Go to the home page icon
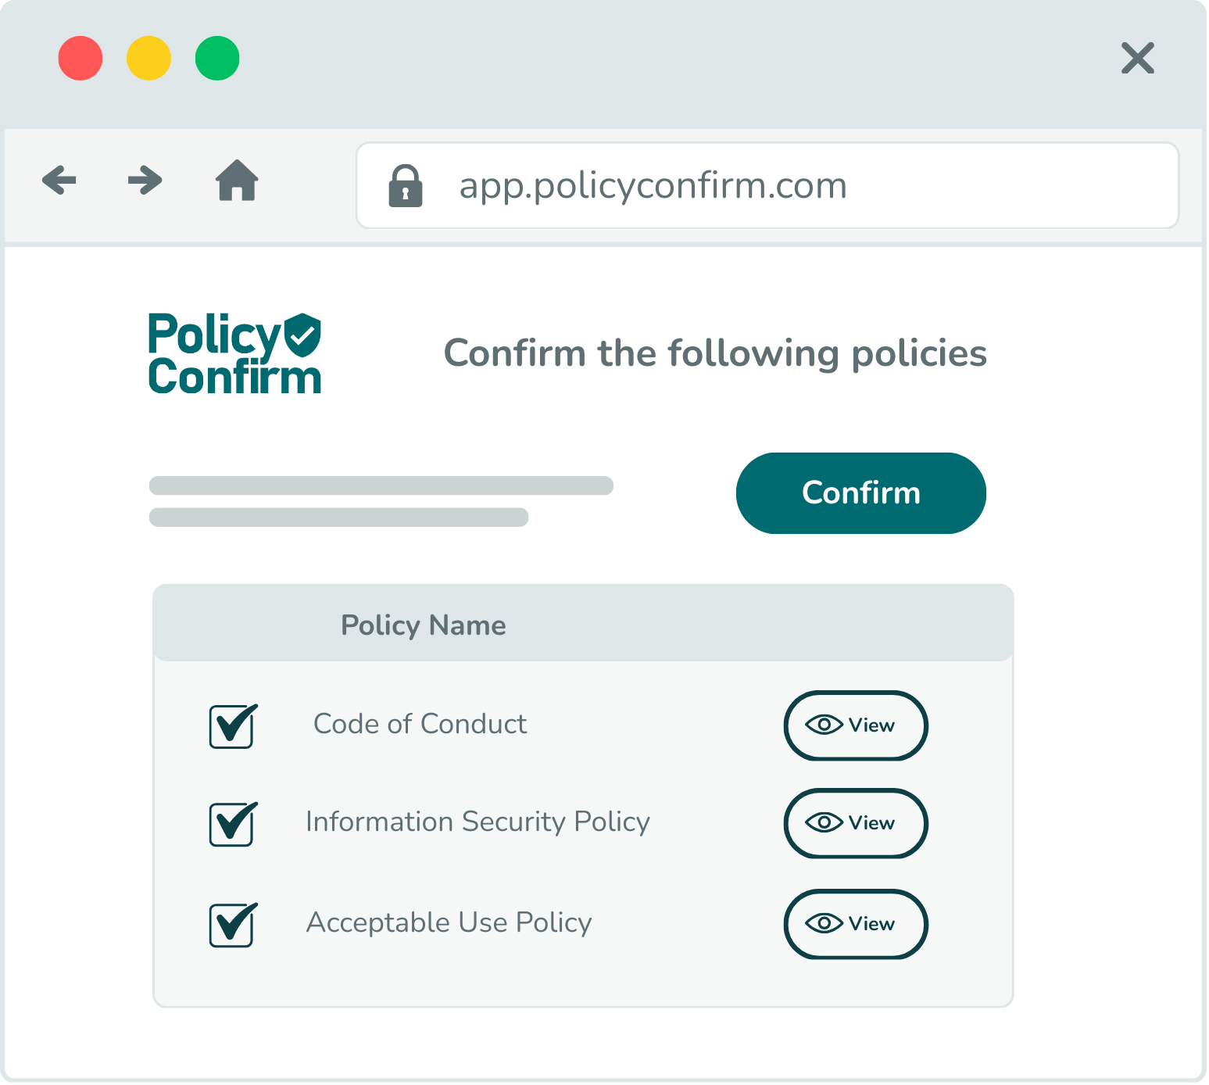The width and height of the screenshot is (1209, 1085). point(237,181)
